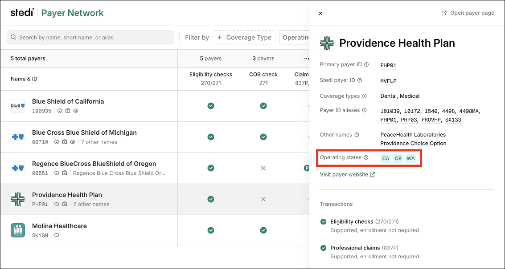Click the Blue Shield of California logo
Viewport: 505px width, 269px height.
click(18, 106)
